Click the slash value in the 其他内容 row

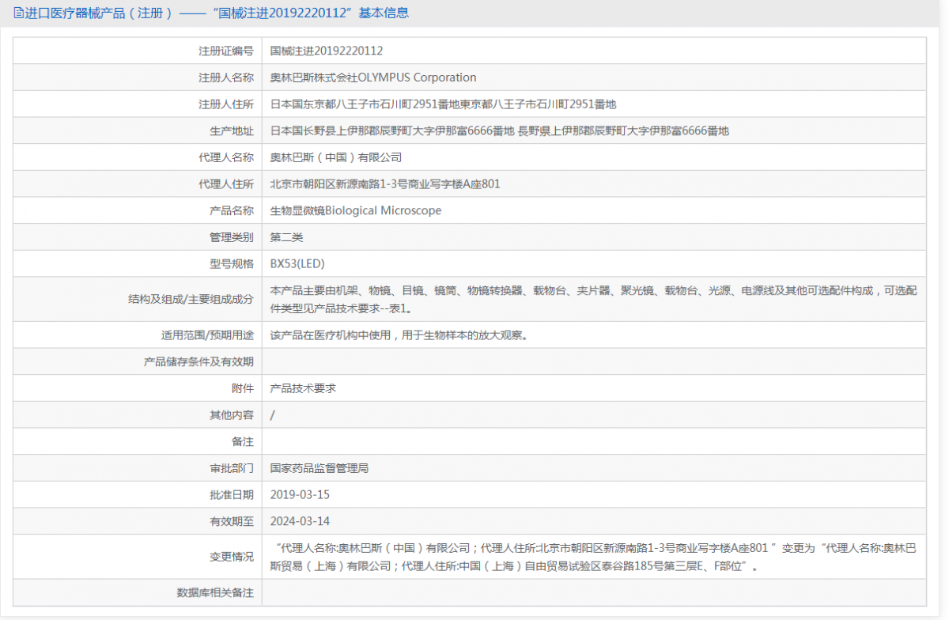273,414
